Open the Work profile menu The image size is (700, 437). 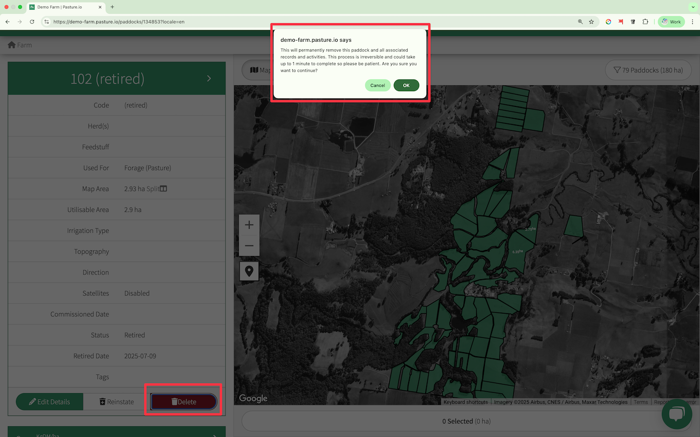click(671, 22)
